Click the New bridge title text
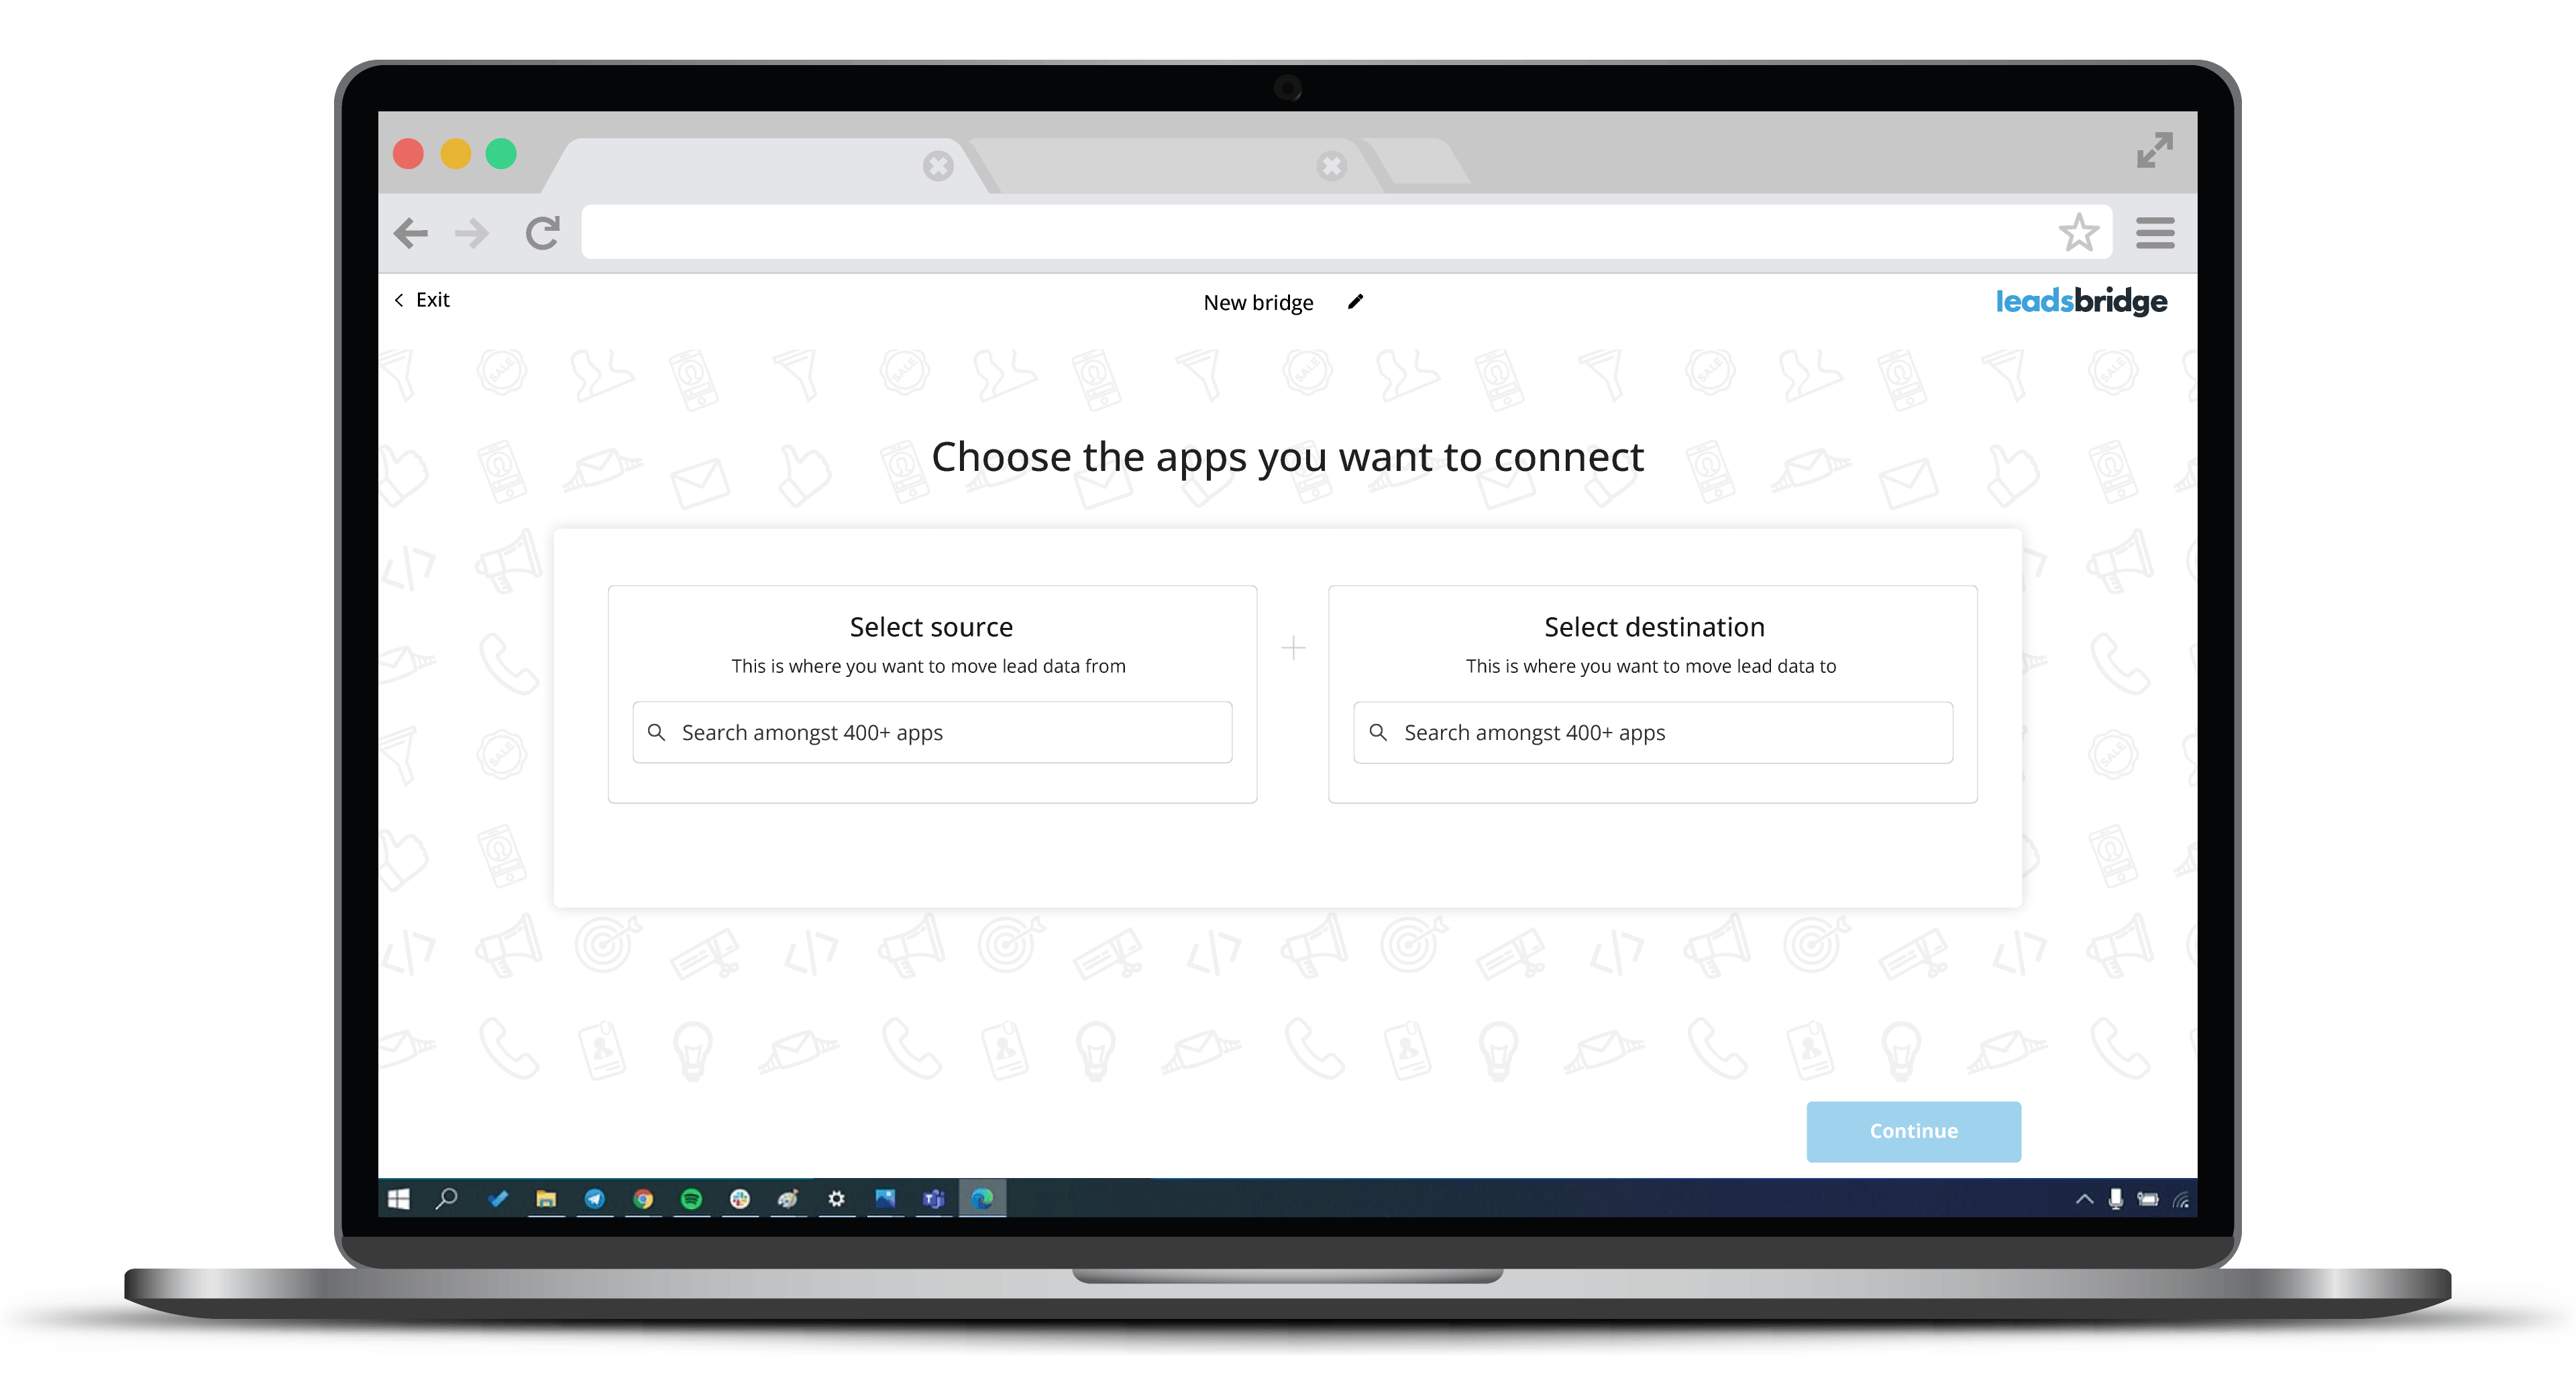The width and height of the screenshot is (2576, 1386). [x=1257, y=302]
